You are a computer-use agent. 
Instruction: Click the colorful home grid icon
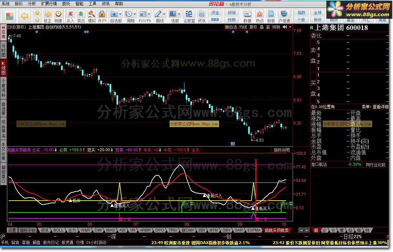click(10, 16)
